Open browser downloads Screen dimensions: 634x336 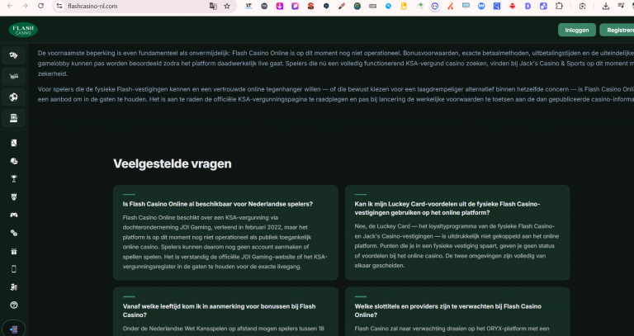tap(606, 6)
